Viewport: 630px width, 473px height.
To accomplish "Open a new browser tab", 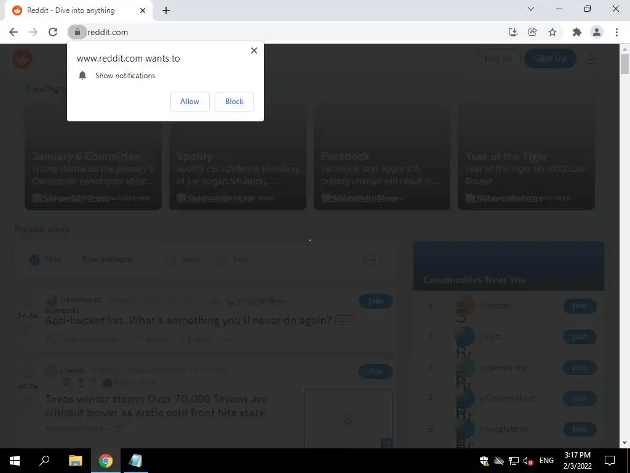I will [x=166, y=10].
